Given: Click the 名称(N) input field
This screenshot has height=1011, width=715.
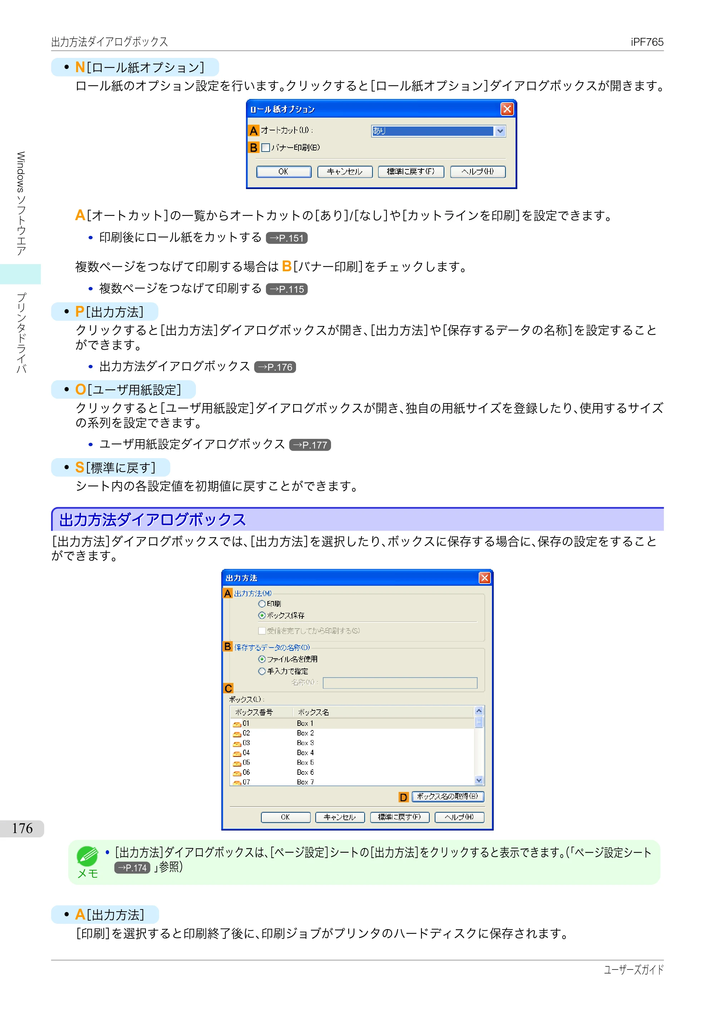Looking at the screenshot, I should tap(400, 683).
